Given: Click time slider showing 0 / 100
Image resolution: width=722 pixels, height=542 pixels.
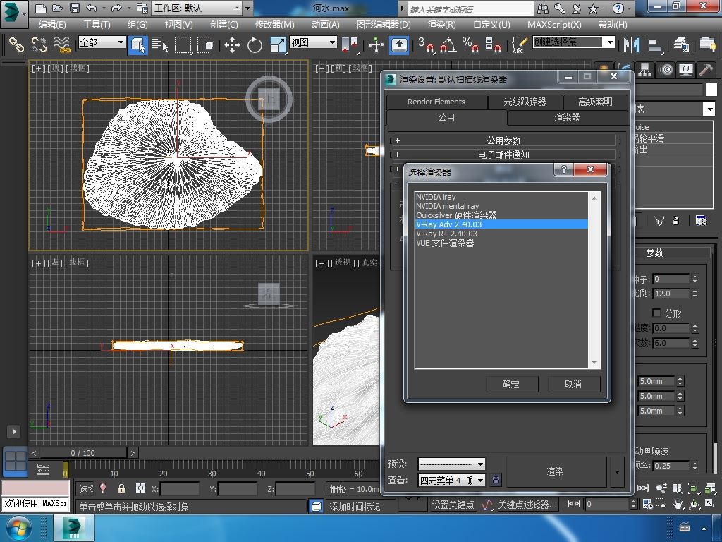Looking at the screenshot, I should click(82, 453).
